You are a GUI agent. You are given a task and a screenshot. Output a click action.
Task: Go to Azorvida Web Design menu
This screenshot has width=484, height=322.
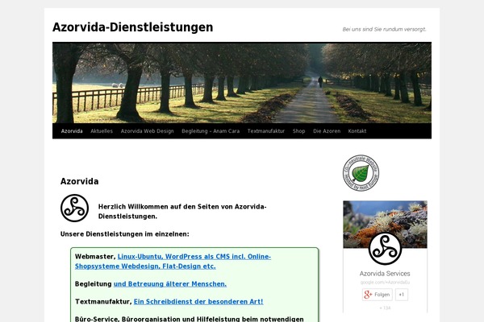148,131
